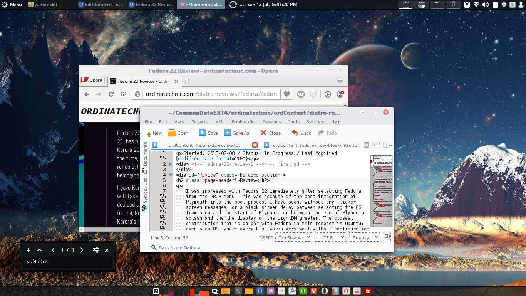Open Opera's downloads icon
The width and height of the screenshot is (526, 296).
pos(328,94)
